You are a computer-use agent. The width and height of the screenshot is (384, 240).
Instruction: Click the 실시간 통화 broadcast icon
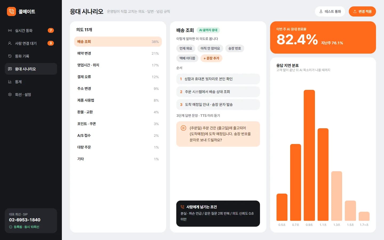click(x=10, y=30)
